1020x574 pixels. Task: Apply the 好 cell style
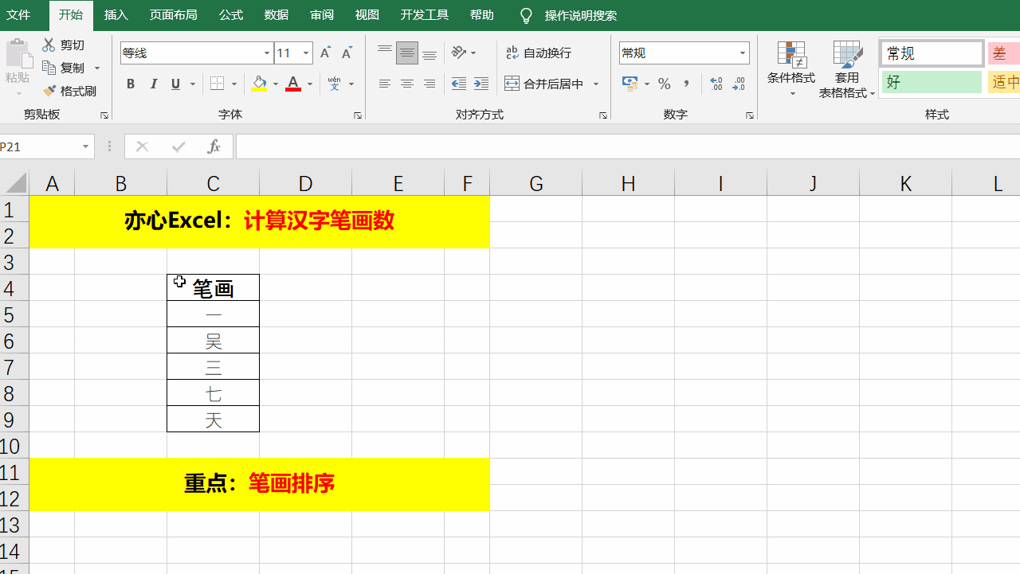(932, 82)
